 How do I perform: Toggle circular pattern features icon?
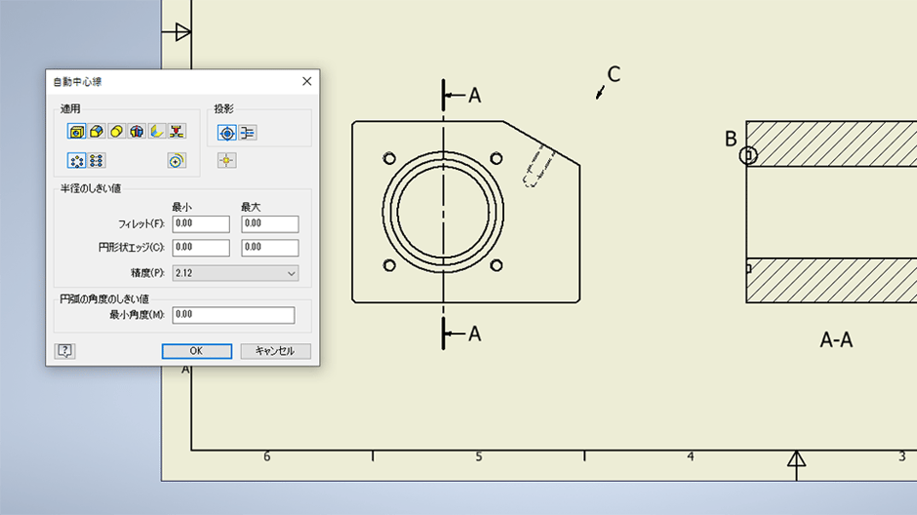click(x=76, y=161)
